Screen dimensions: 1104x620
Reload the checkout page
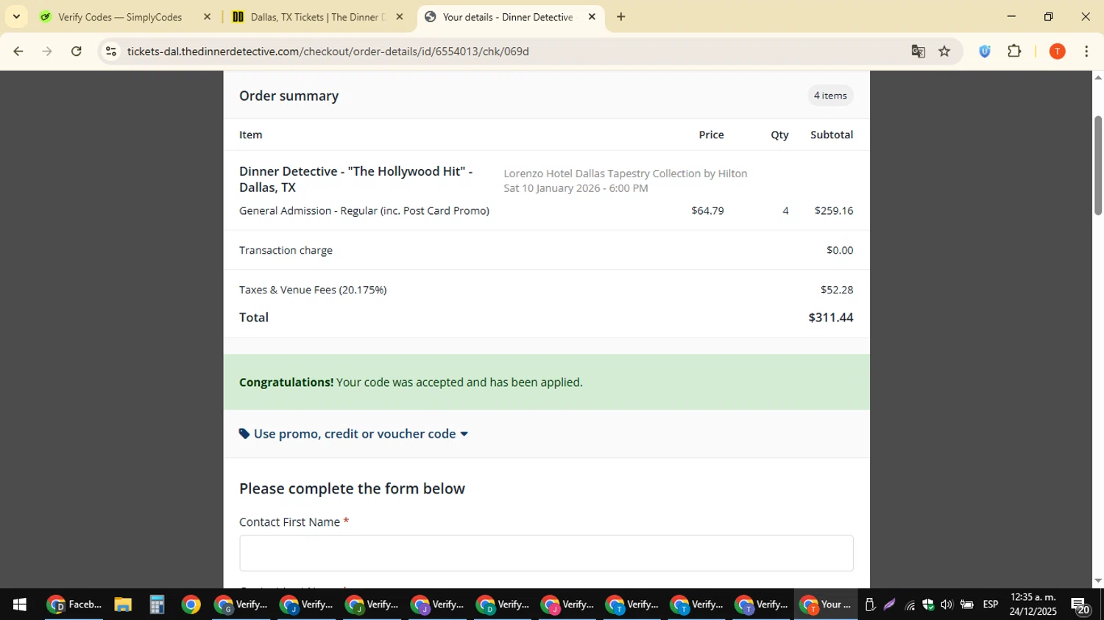point(77,51)
